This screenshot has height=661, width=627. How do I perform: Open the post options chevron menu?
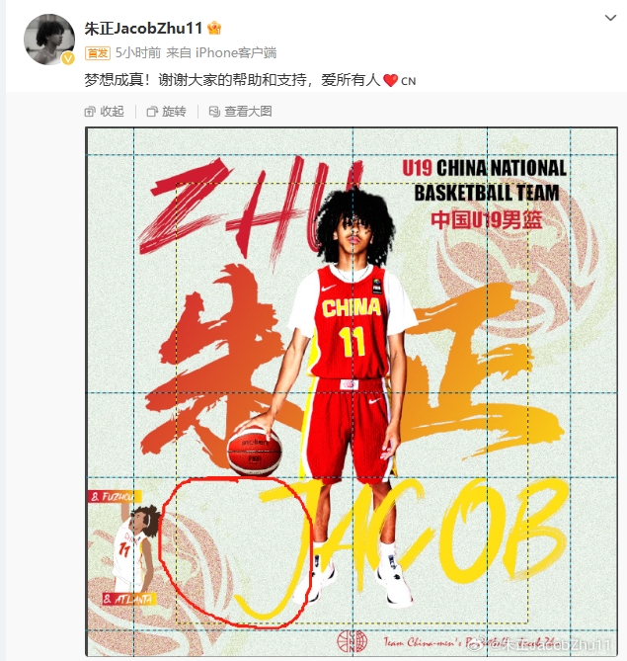pos(610,18)
